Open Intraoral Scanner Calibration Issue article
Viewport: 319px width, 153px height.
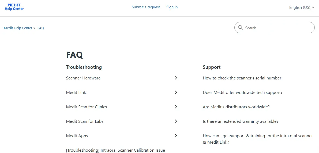115,150
